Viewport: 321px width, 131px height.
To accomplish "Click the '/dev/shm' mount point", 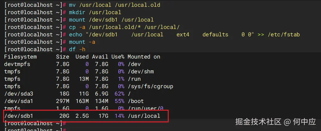I will pyautogui.click(x=141, y=72).
